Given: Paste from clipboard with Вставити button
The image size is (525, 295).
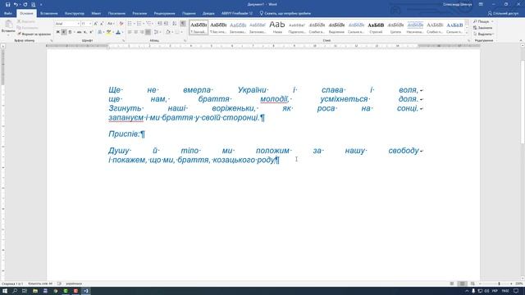Looking at the screenshot, I should click(8, 27).
